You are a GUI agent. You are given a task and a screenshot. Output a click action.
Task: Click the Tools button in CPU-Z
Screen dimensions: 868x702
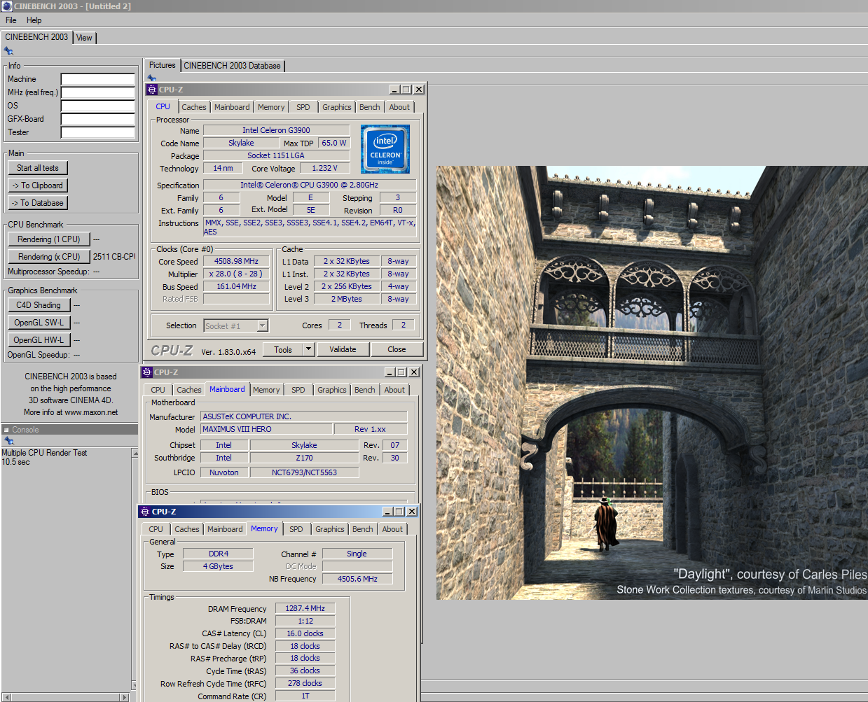(283, 349)
